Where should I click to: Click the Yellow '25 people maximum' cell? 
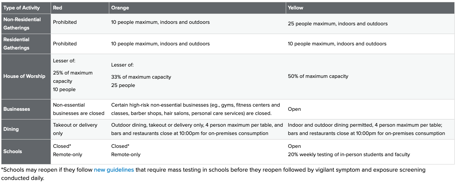click(x=338, y=24)
